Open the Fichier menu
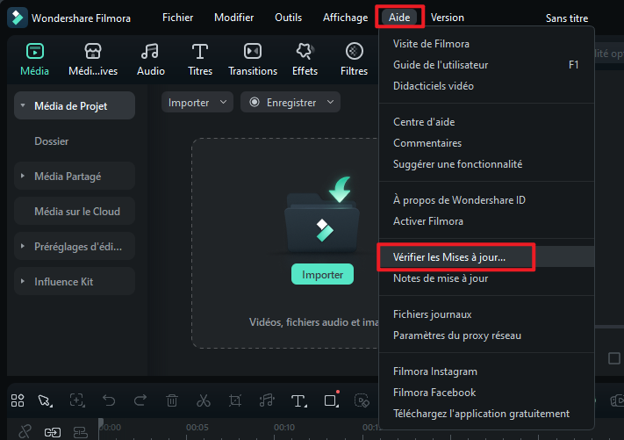Image resolution: width=624 pixels, height=440 pixels. point(177,18)
